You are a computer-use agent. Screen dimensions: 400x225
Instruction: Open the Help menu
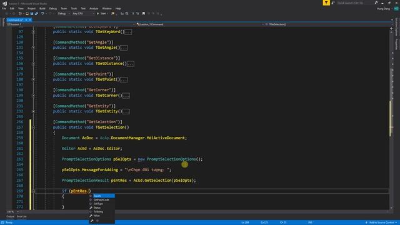118,8
